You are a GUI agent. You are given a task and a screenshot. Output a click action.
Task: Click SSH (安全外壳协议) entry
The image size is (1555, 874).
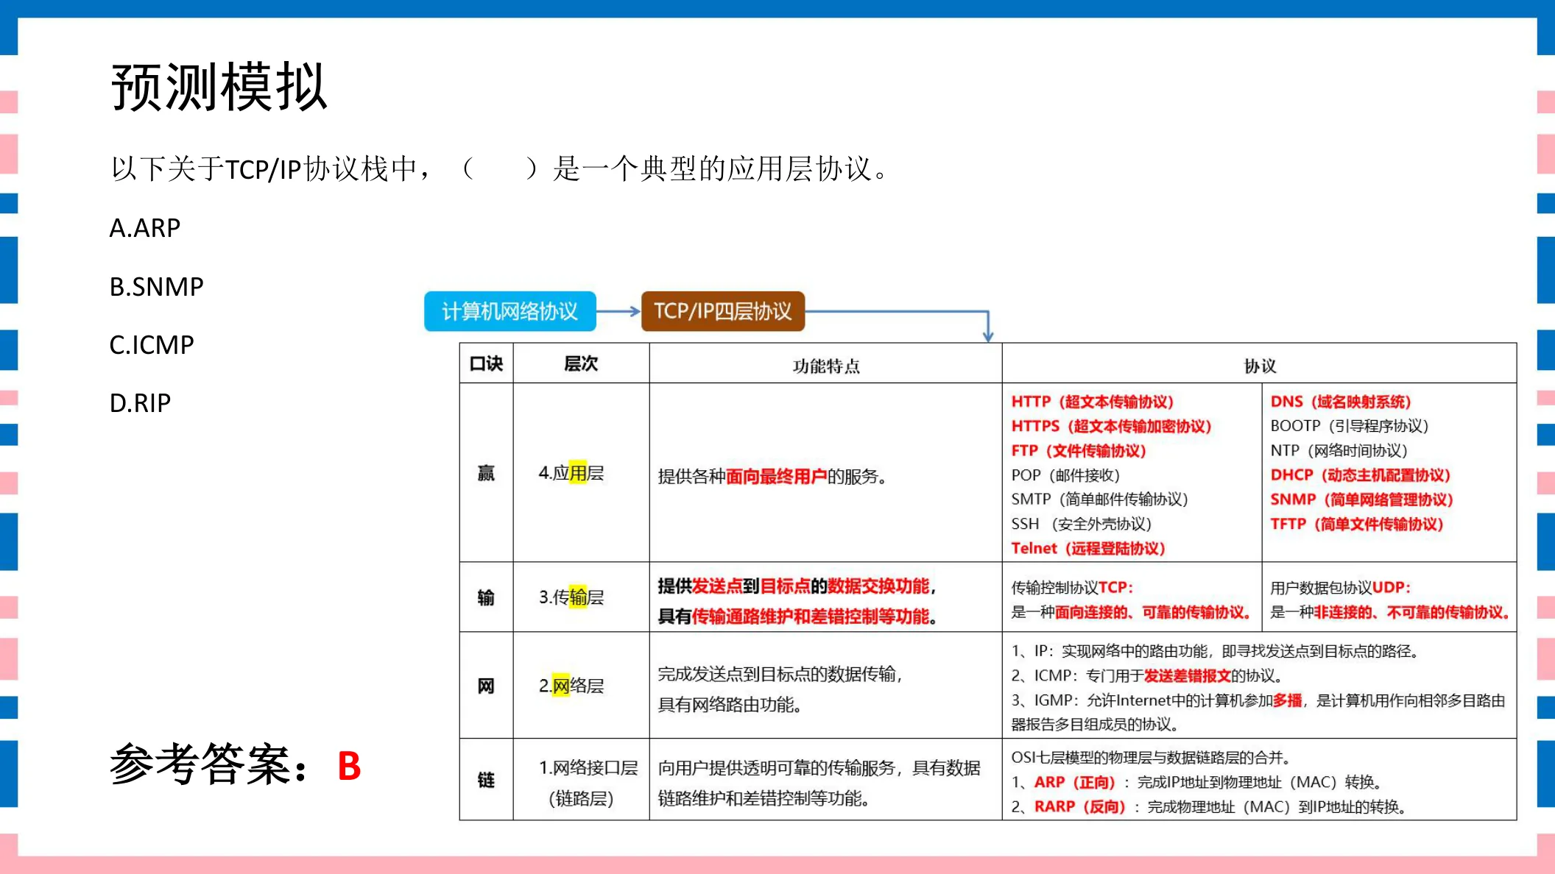[x=1081, y=524]
